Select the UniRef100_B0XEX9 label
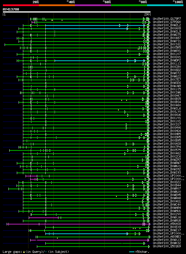Screen dimensions: 186x254 tap(167, 227)
